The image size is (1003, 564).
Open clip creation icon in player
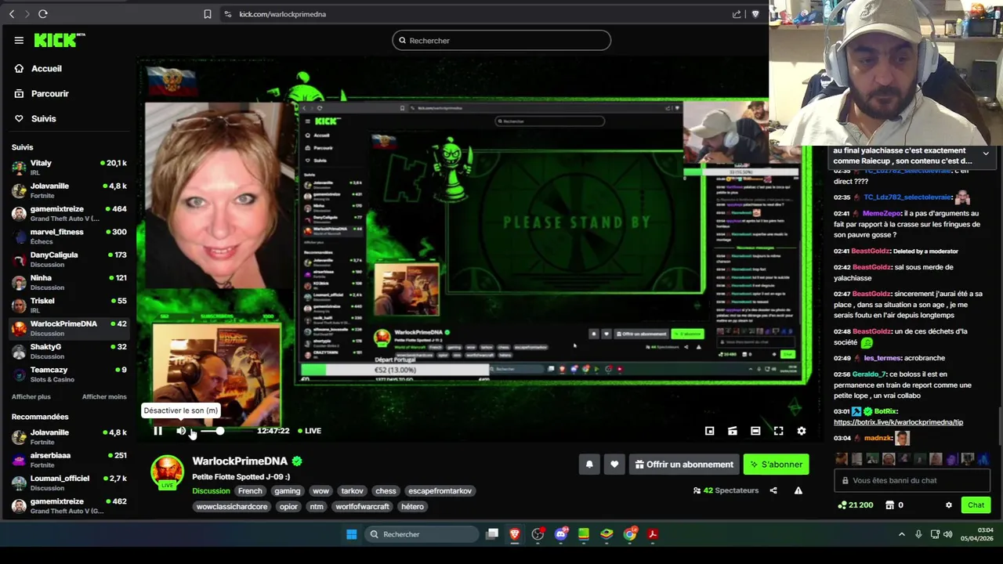click(x=732, y=431)
